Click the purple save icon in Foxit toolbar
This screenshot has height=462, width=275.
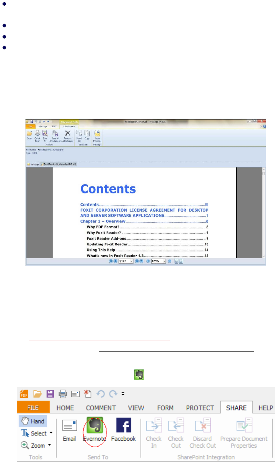pyautogui.click(x=50, y=394)
